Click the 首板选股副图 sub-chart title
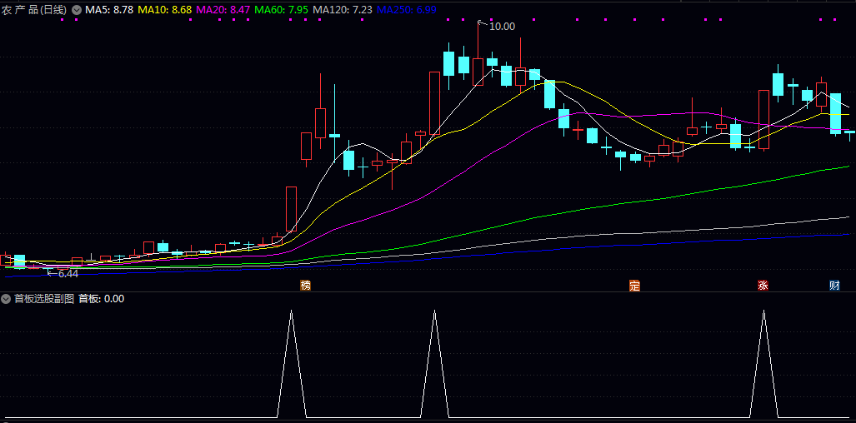Image resolution: width=856 pixels, height=423 pixels. [44, 299]
